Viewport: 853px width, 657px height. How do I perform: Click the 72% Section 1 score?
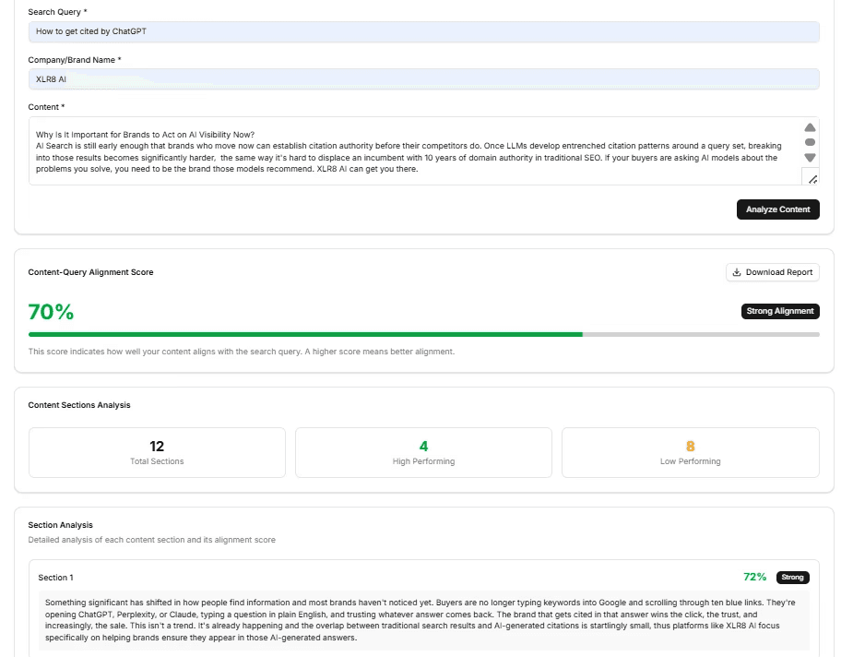[754, 577]
